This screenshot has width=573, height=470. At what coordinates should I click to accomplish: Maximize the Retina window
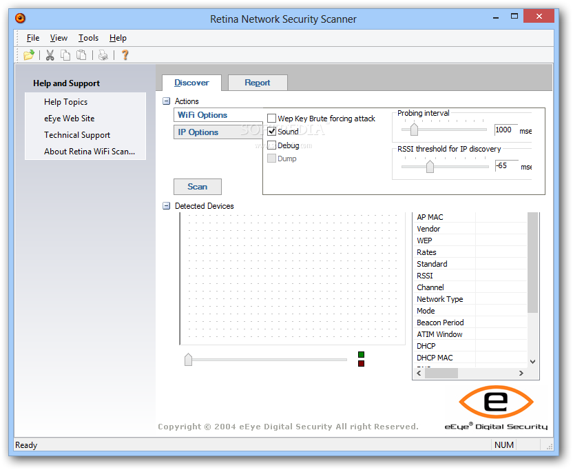pyautogui.click(x=514, y=16)
